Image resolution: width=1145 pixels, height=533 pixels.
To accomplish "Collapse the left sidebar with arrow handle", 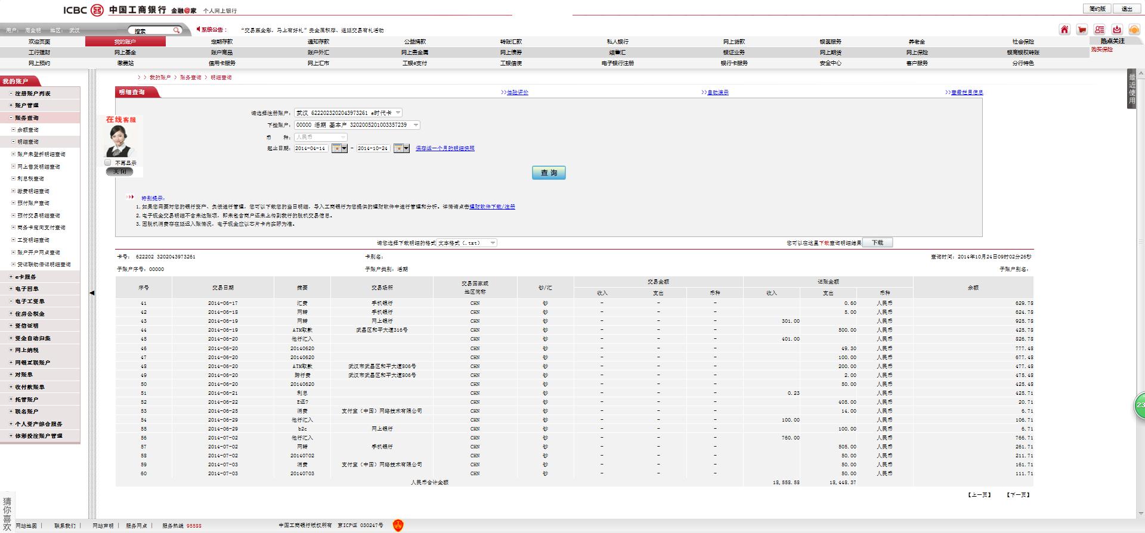I will click(92, 293).
